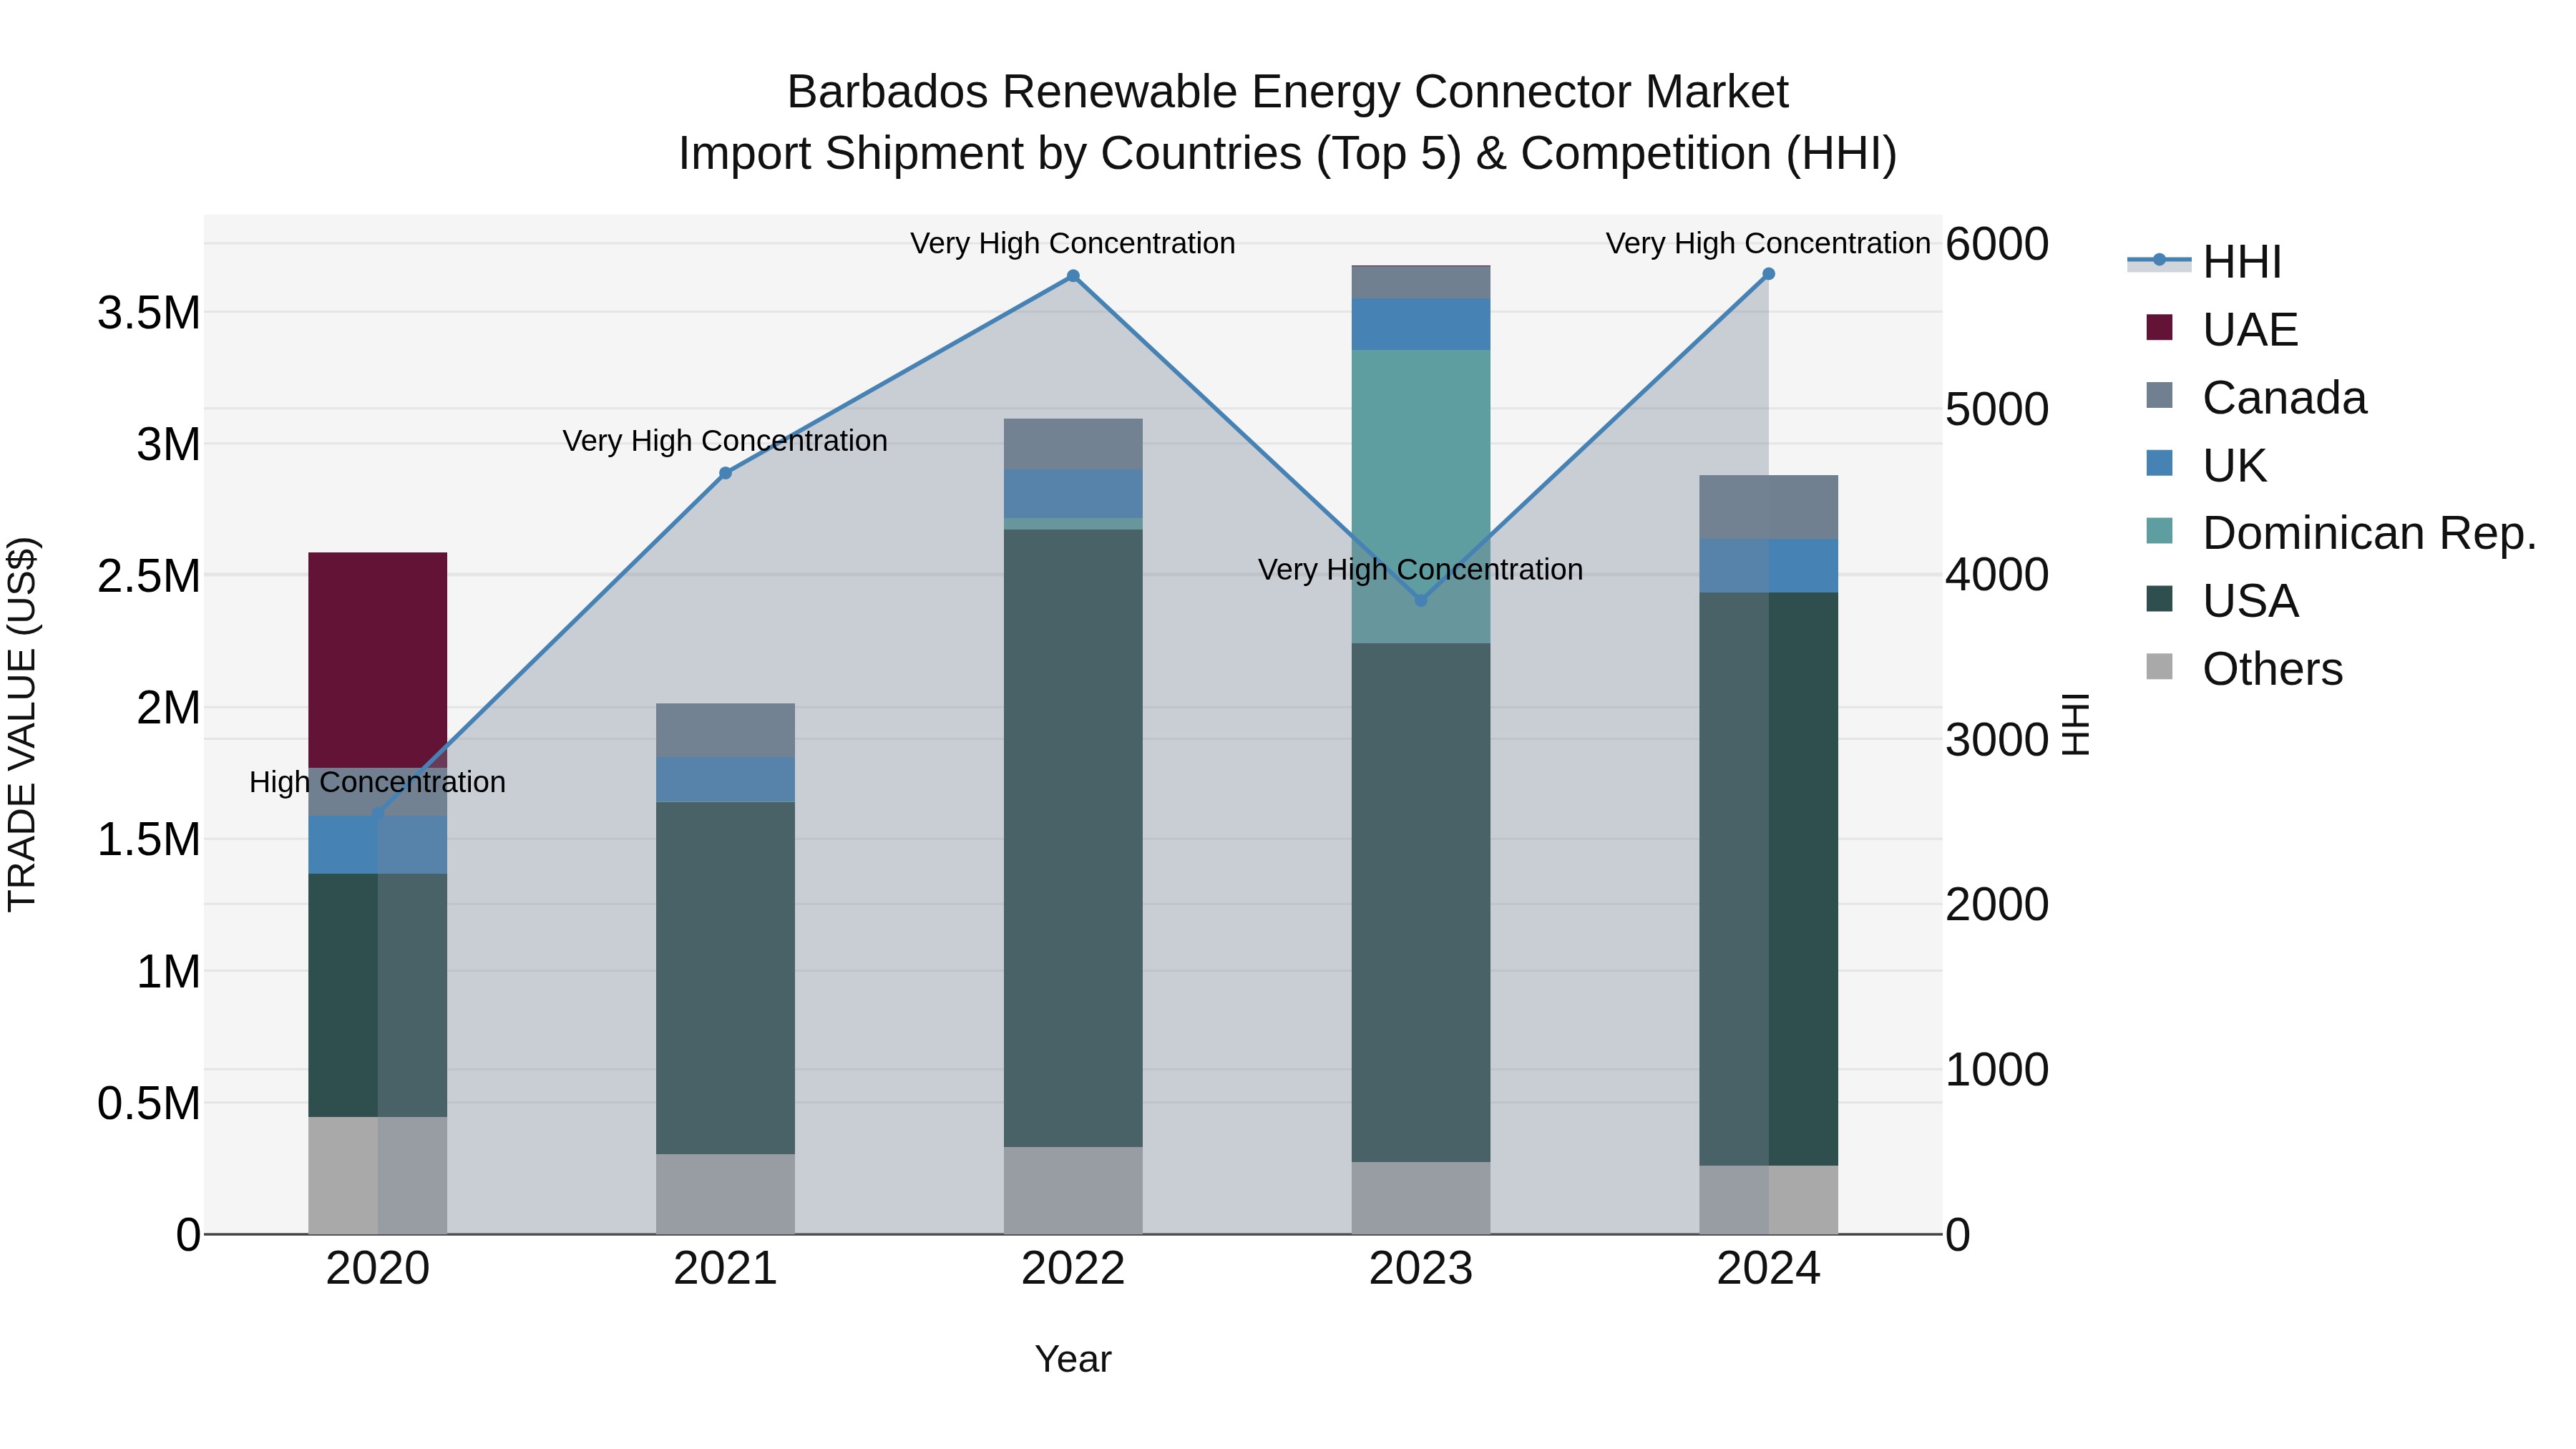Click the HHI data point for 2024
The width and height of the screenshot is (2576, 1449).
[x=1768, y=274]
